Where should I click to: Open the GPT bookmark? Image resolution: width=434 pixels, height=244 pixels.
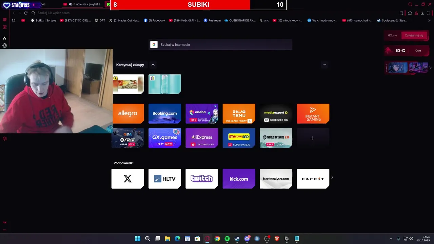tap(100, 20)
